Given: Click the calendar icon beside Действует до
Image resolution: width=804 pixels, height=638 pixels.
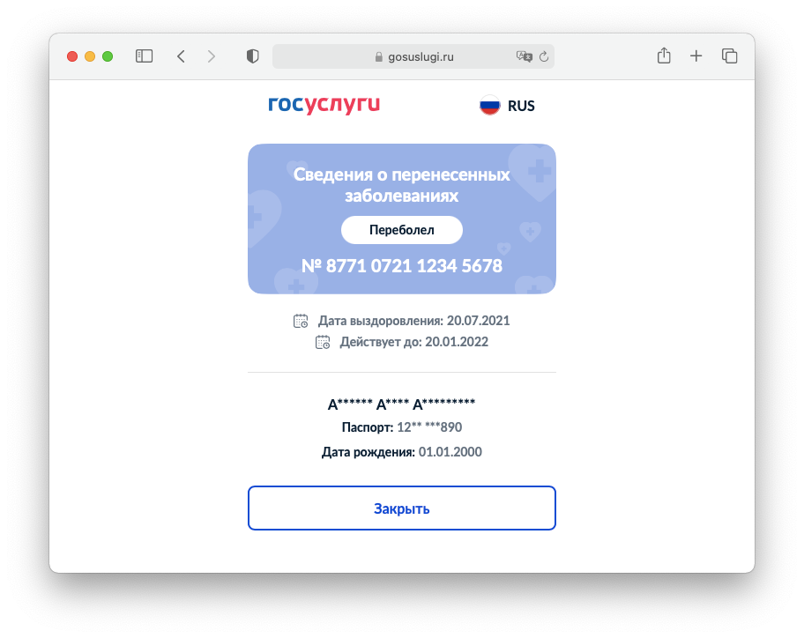Looking at the screenshot, I should pos(323,342).
